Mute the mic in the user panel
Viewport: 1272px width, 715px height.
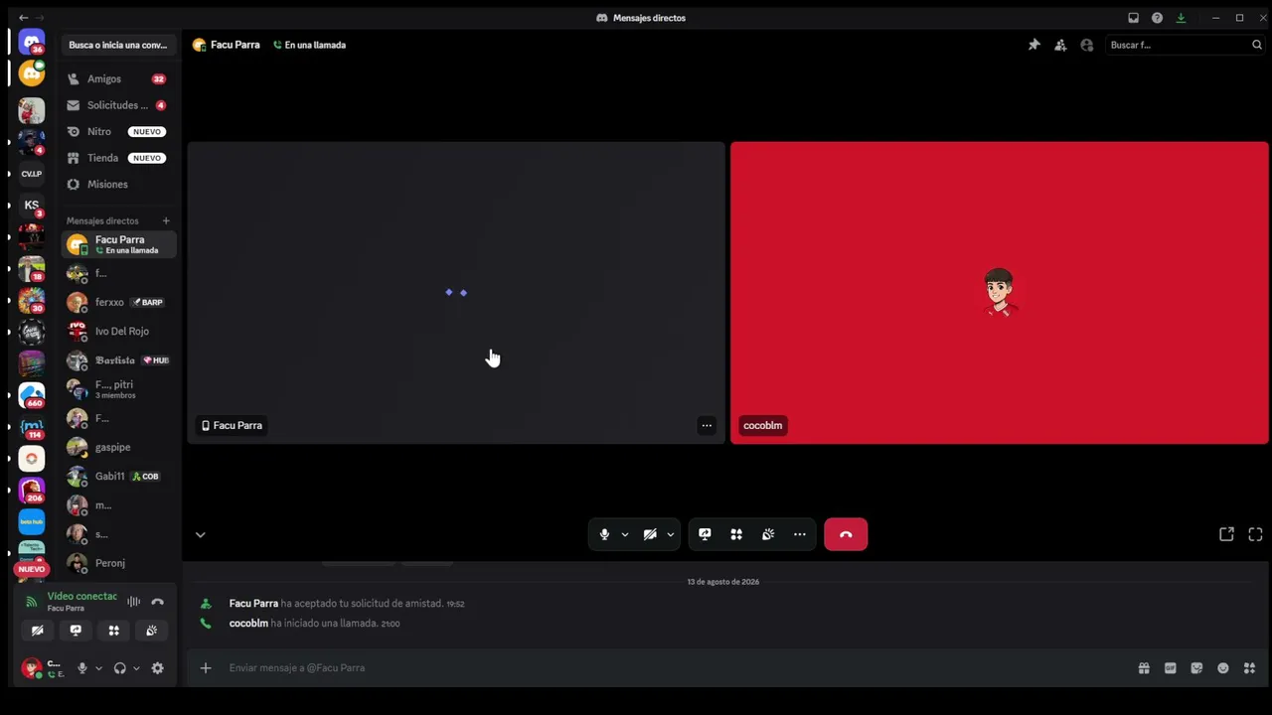coord(82,668)
